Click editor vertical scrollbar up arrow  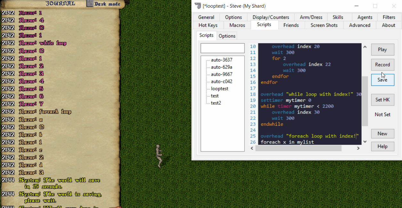(x=365, y=47)
